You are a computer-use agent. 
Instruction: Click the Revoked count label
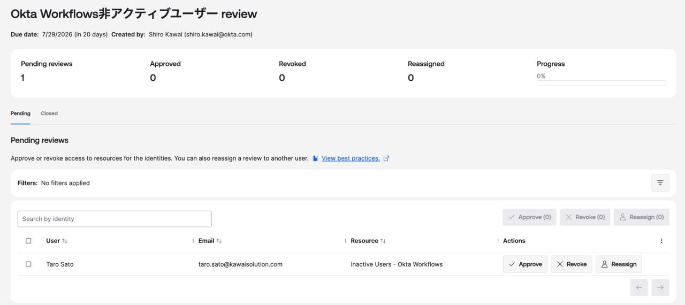(x=292, y=64)
